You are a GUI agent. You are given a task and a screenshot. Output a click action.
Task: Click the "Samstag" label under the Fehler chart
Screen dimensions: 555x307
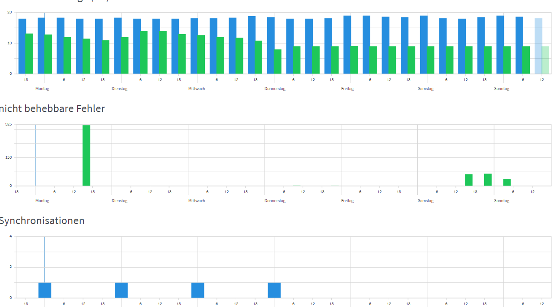(x=425, y=201)
